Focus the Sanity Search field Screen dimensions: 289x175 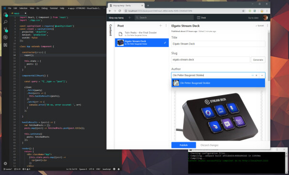point(164,18)
